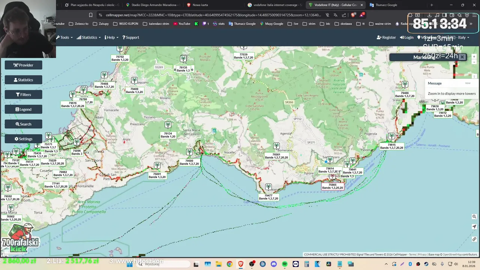Screen dimensions: 480x270
Task: Select the tower marker for 79500
Action: tap(189, 152)
